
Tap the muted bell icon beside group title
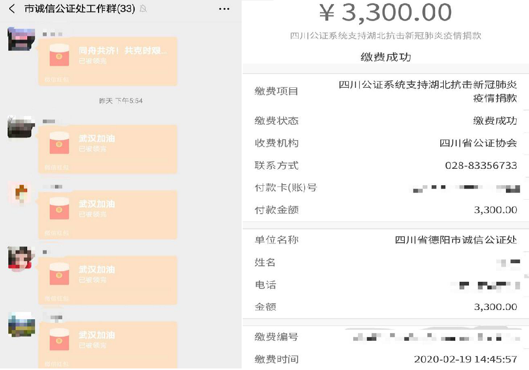[143, 9]
